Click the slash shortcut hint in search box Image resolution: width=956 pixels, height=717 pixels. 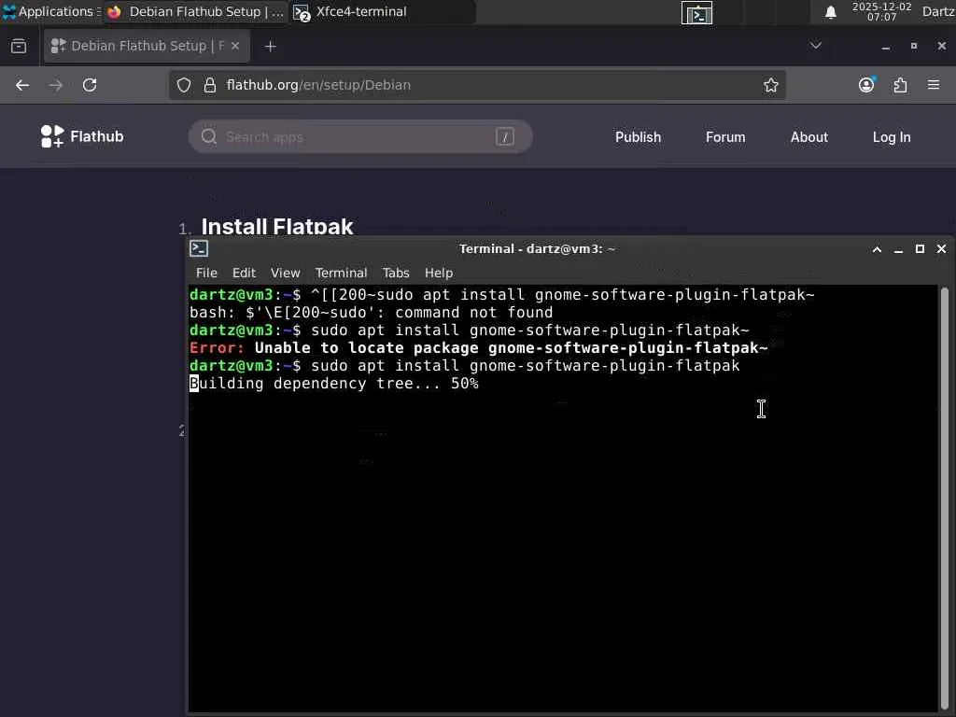point(504,136)
